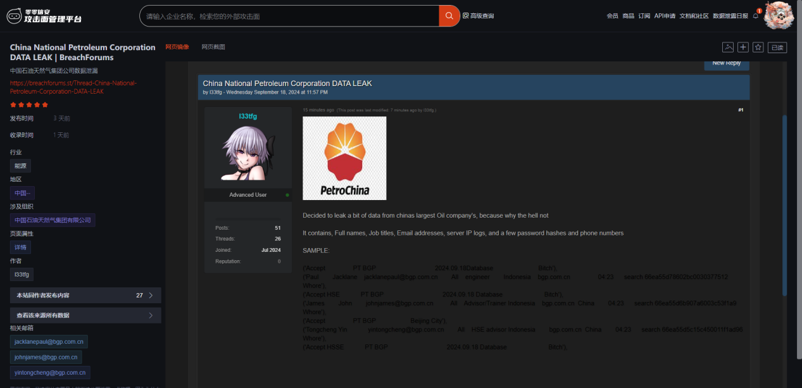This screenshot has height=388, width=802.
Task: Open the API申请 menu item
Action: 665,16
